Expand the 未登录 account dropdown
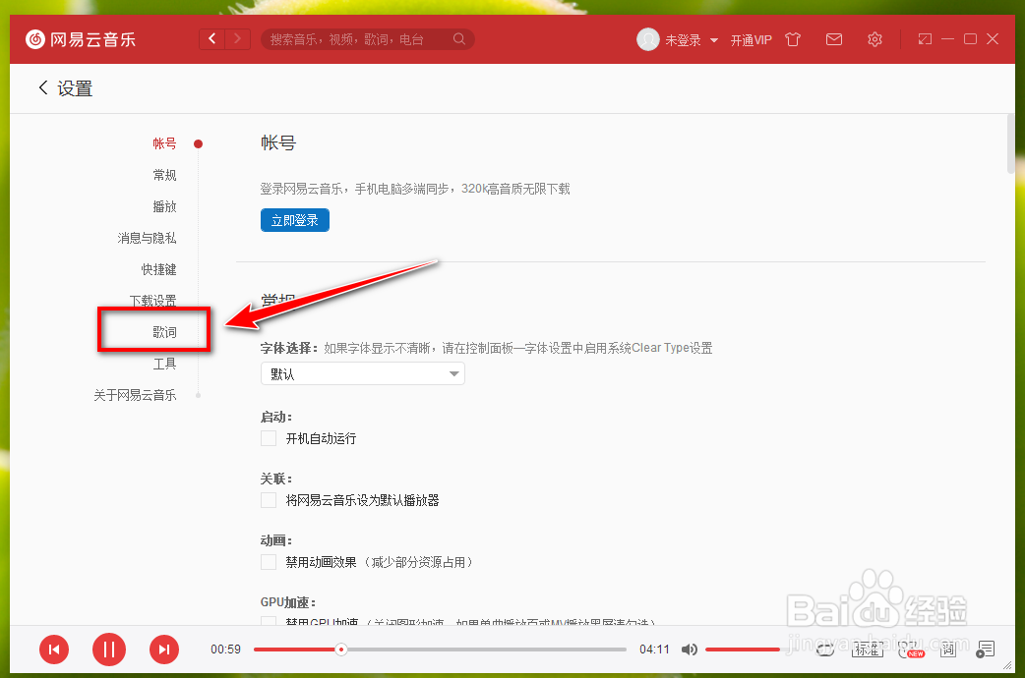The height and width of the screenshot is (678, 1025). [x=679, y=39]
